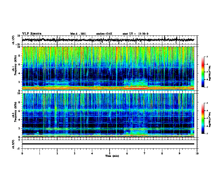Click time axis tick label "9"
Image resolution: width=222 pixels, height=172 pixels.
[x=179, y=153]
